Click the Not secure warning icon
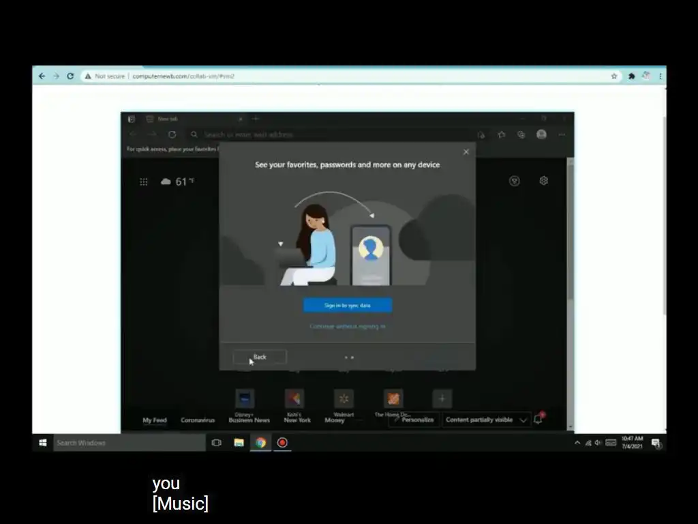 [88, 76]
